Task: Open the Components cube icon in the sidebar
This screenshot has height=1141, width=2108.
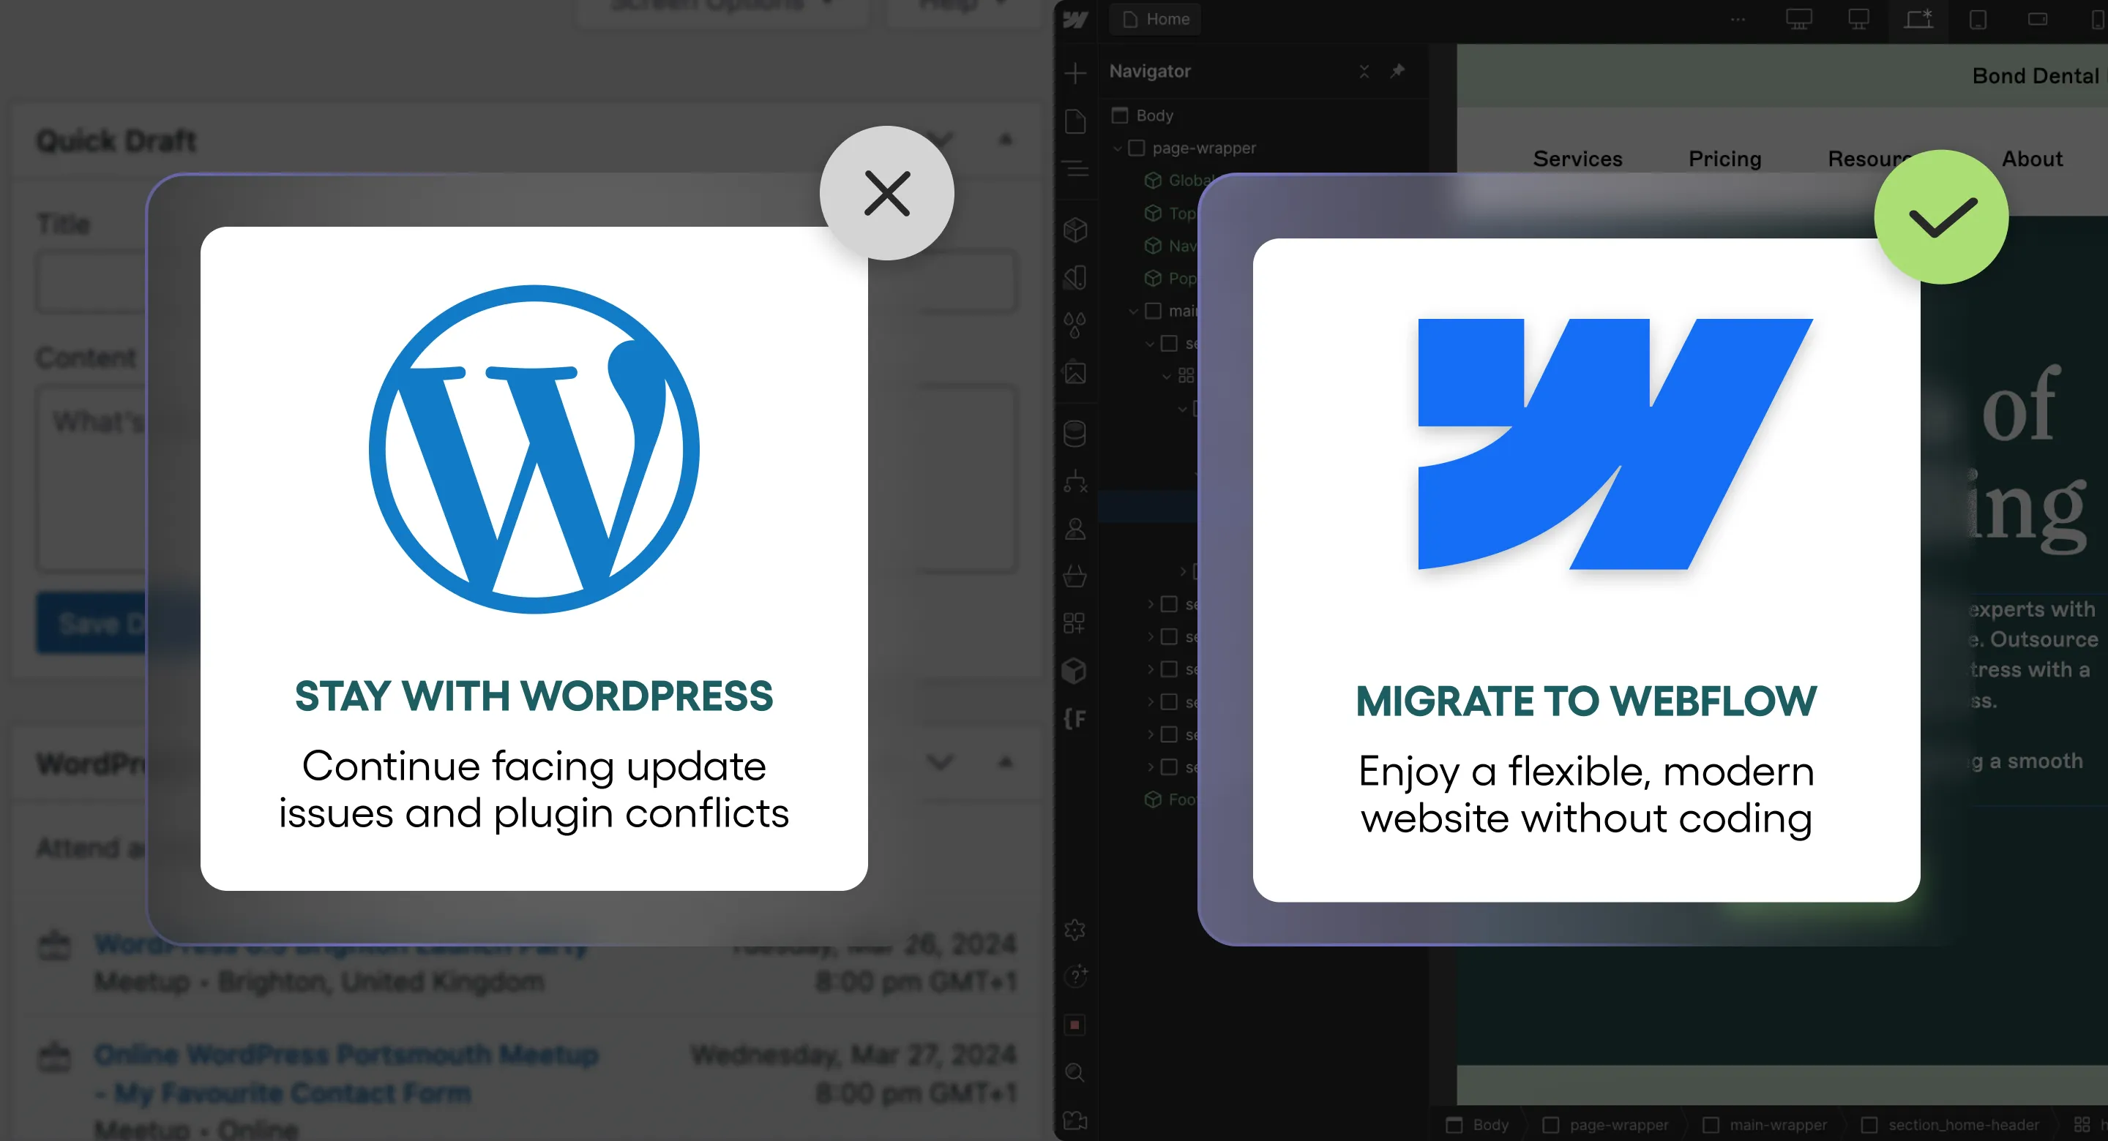Action: tap(1075, 230)
